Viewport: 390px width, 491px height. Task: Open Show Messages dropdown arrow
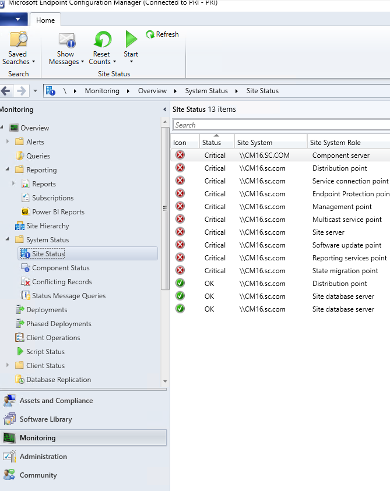(x=82, y=62)
